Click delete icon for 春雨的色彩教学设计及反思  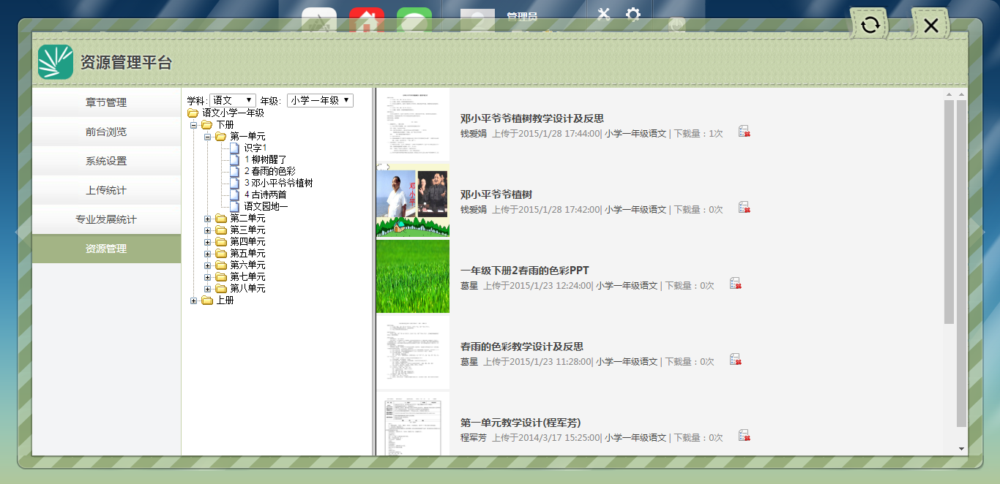[735, 360]
